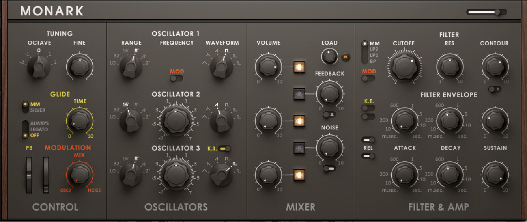Viewport: 527px width, 222px height.
Task: Toggle Oscillator 1 frequency MOD switch
Action: tap(177, 79)
